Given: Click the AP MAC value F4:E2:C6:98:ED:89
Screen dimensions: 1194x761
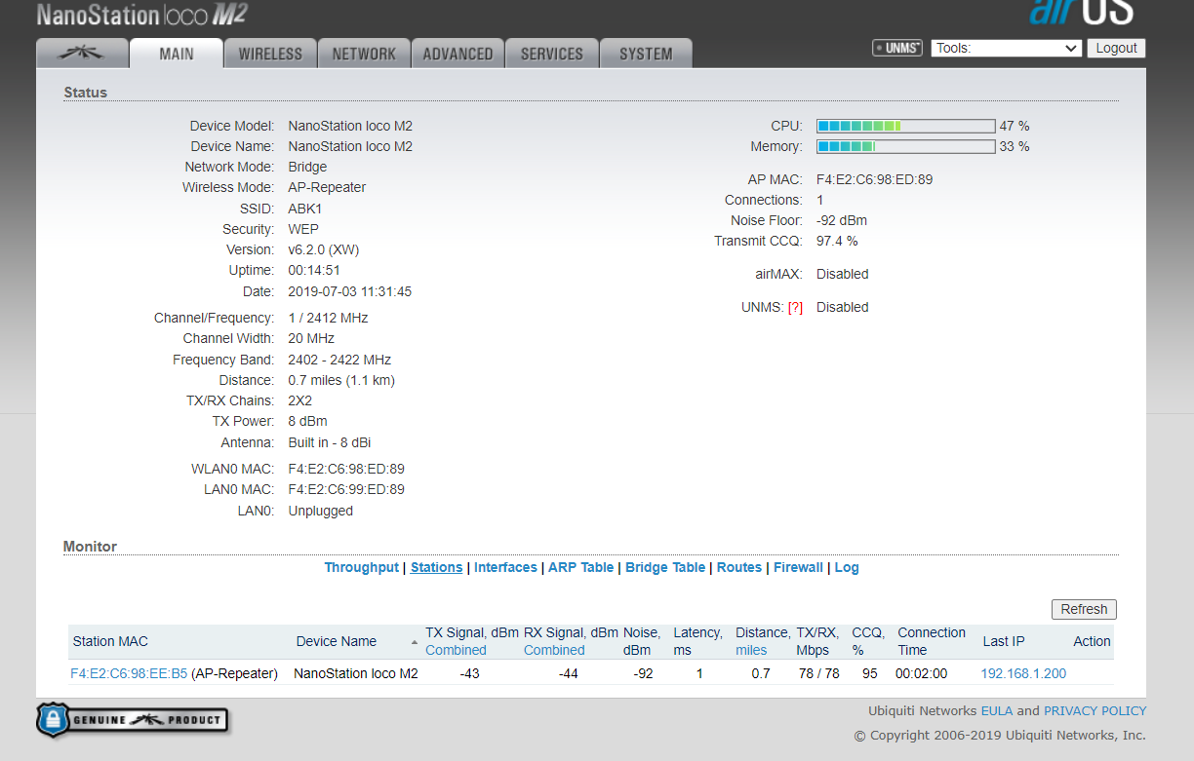Looking at the screenshot, I should 875,179.
